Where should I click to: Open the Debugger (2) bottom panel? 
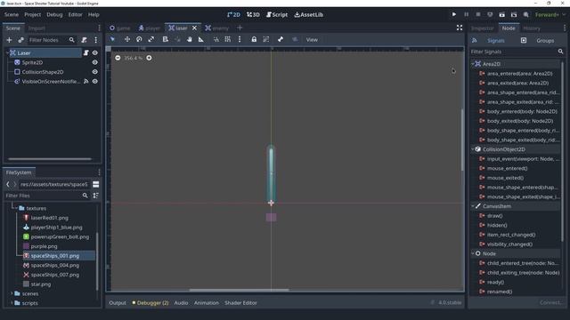click(x=151, y=302)
